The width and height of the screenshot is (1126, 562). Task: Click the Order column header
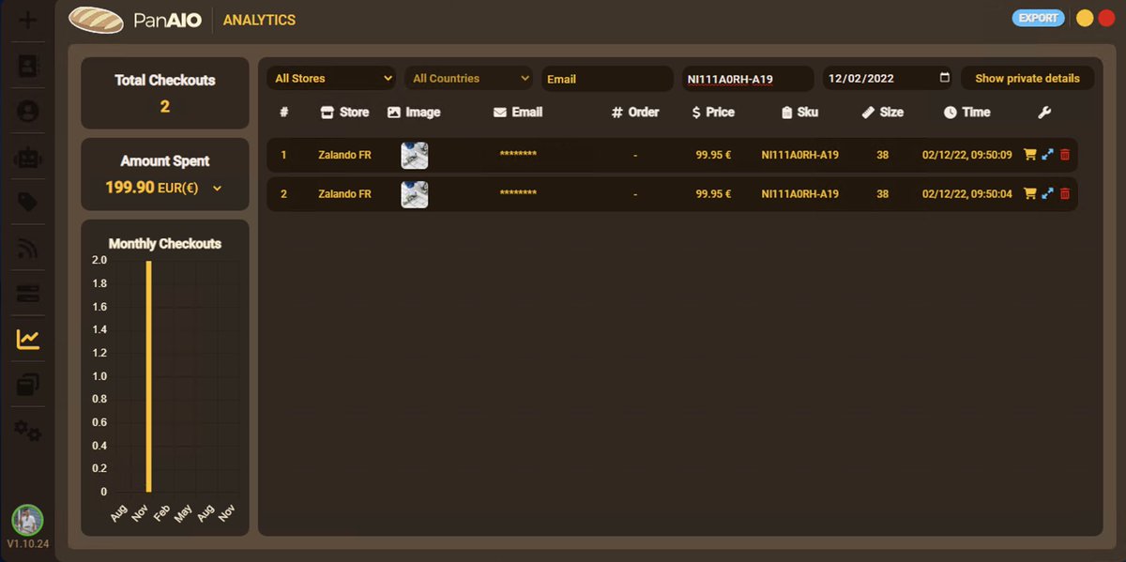point(635,113)
